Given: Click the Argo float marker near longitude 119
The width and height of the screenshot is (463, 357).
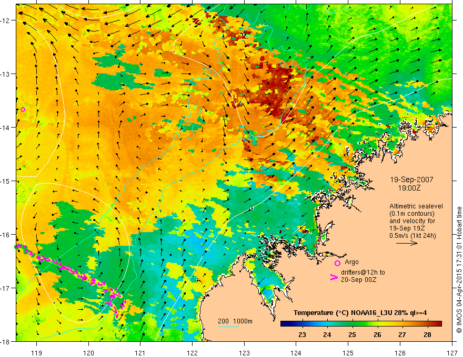Looking at the screenshot, I should [x=23, y=110].
